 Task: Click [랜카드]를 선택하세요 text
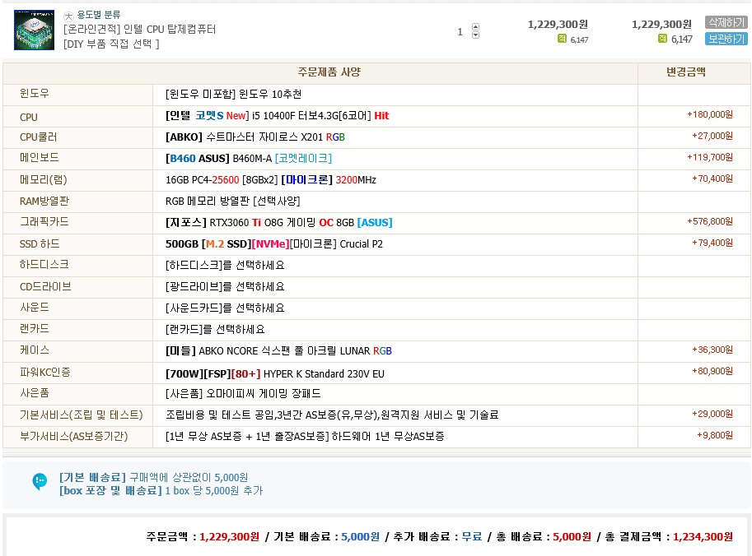pos(215,330)
